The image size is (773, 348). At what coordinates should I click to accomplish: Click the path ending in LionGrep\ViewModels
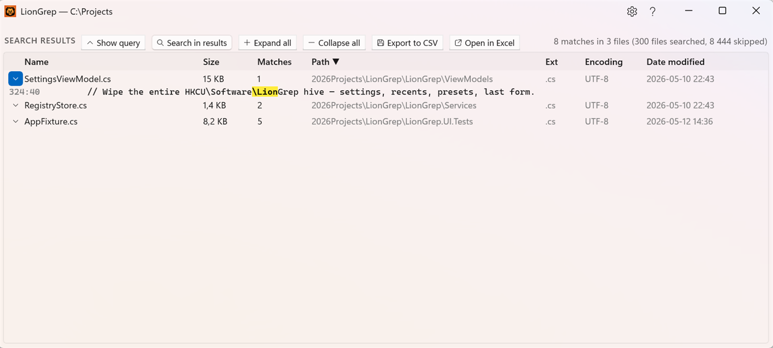coord(402,79)
